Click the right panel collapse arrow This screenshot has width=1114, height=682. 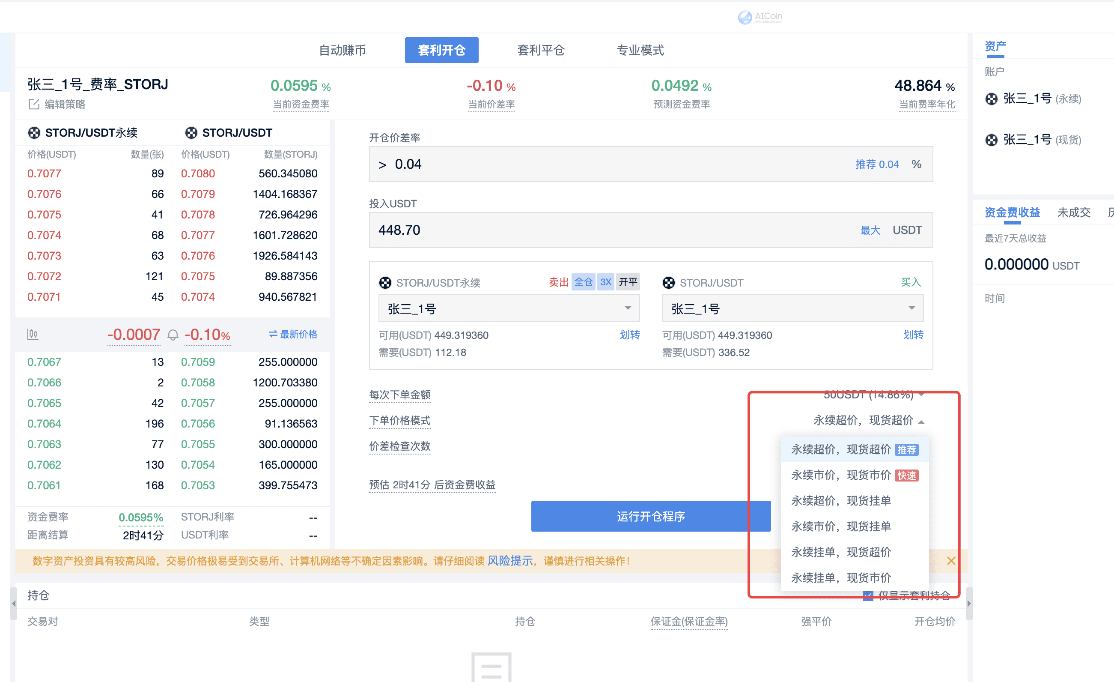click(x=969, y=603)
